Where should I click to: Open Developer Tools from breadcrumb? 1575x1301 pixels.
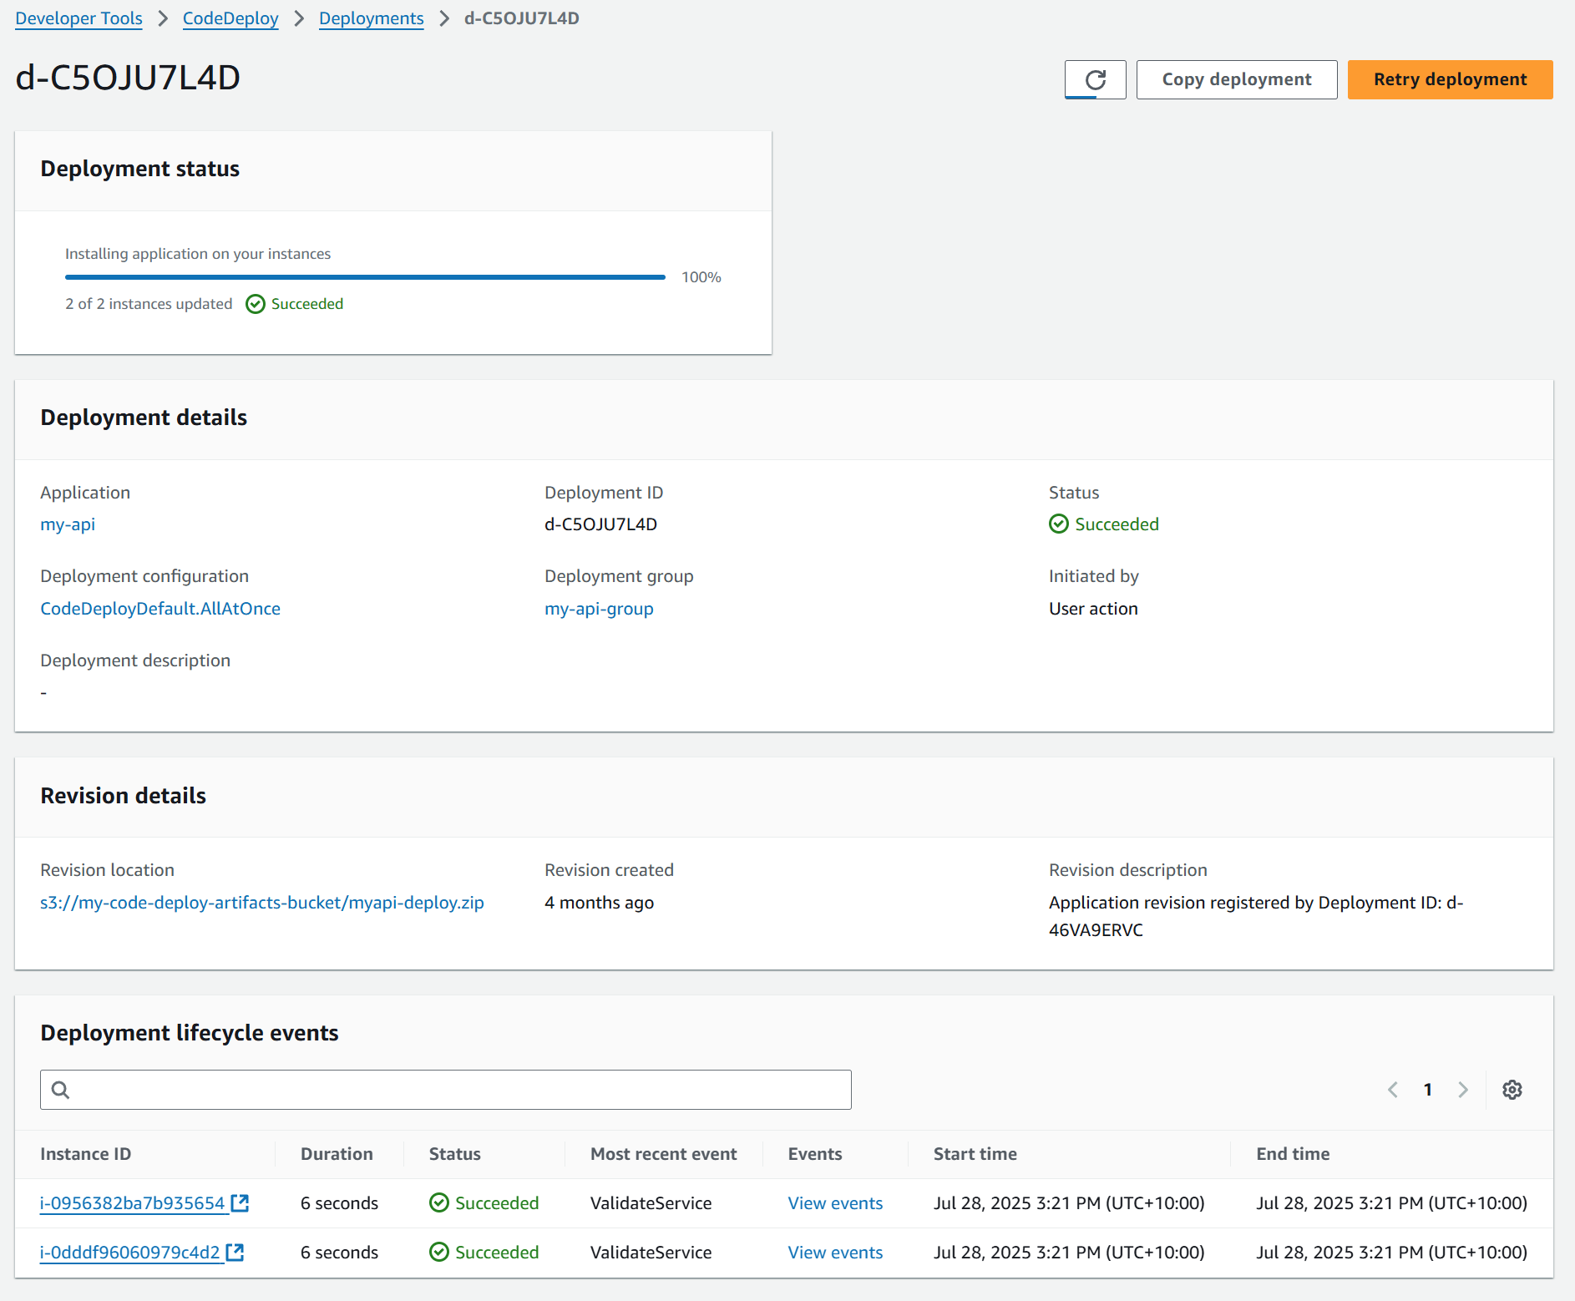click(78, 18)
